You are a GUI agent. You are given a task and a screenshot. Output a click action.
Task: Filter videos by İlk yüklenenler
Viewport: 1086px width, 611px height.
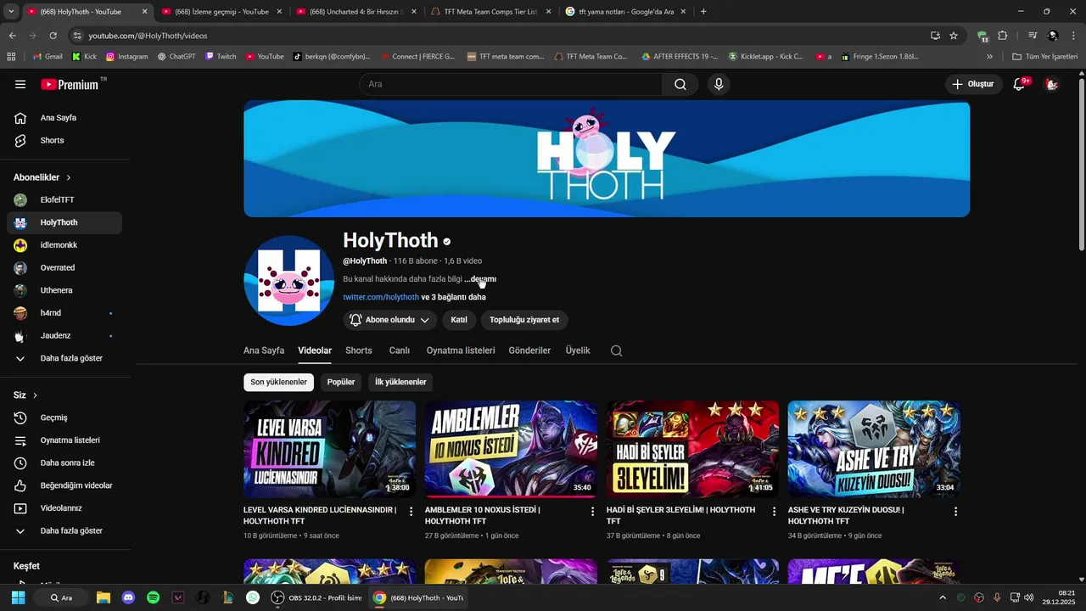tap(400, 382)
